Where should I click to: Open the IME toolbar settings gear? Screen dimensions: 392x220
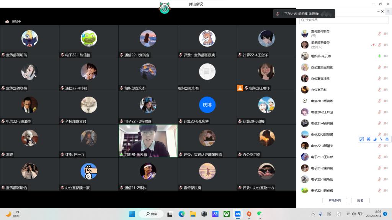click(x=387, y=139)
